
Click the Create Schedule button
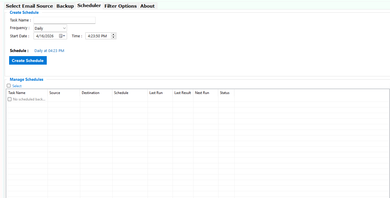coord(28,61)
